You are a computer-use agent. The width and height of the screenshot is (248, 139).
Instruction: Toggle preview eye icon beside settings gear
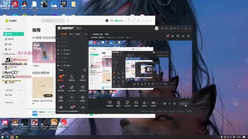pyautogui.click(x=170, y=103)
